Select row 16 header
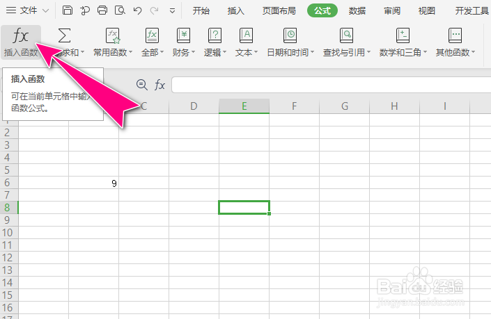 pos(9,307)
